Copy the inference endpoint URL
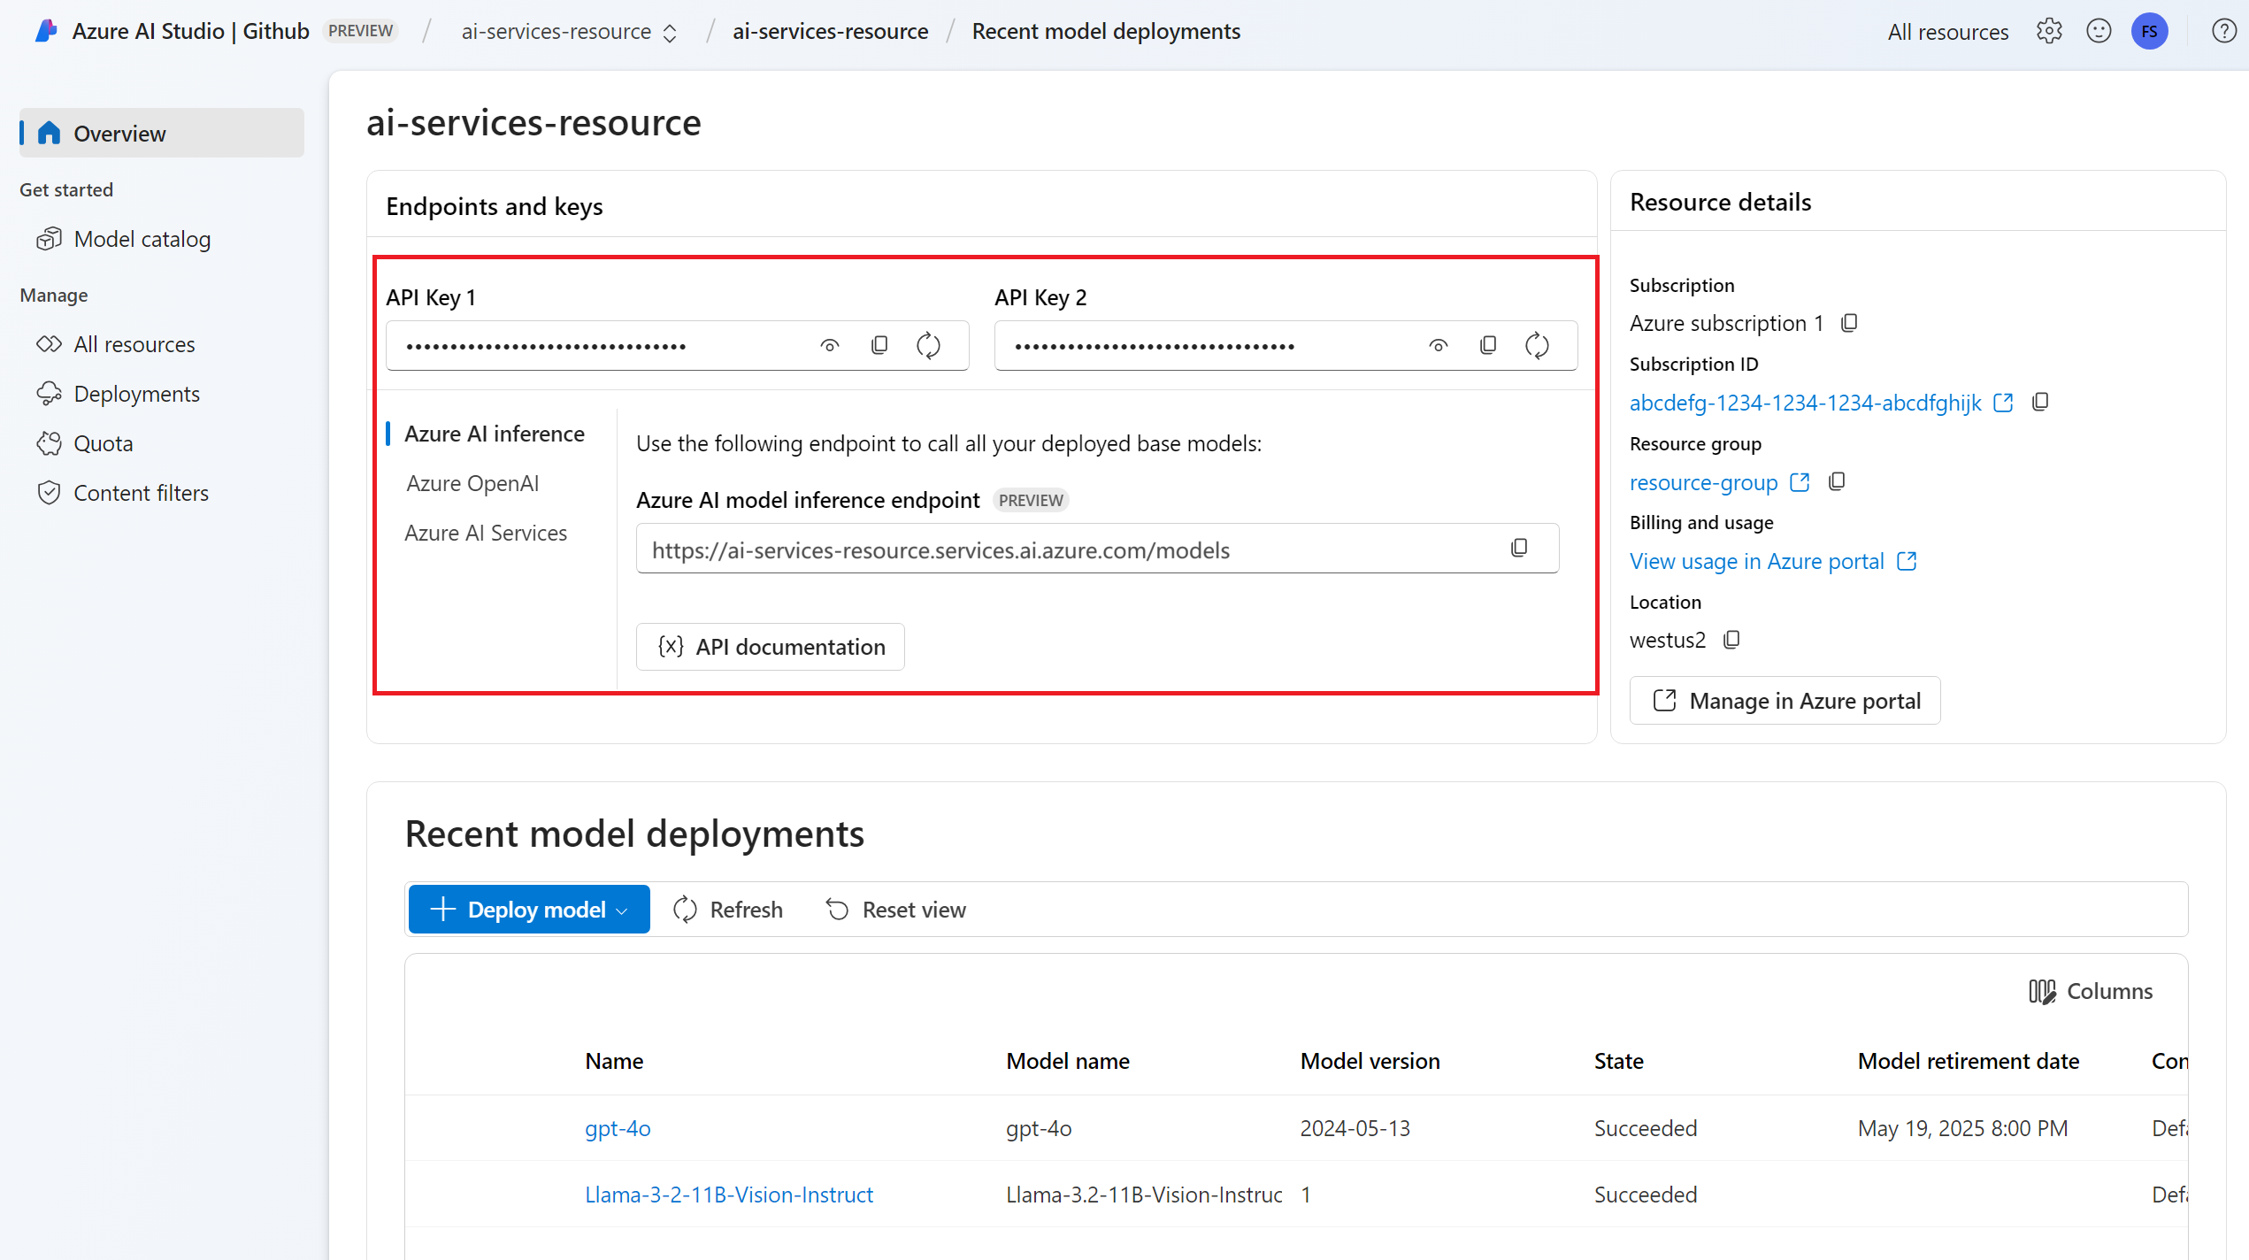Screen dimensions: 2249x1260 pos(1519,549)
